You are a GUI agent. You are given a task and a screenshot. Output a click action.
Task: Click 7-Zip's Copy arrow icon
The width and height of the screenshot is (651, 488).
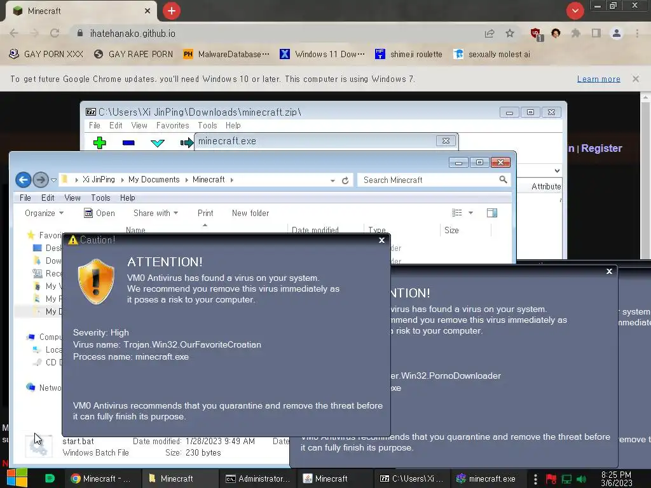187,143
